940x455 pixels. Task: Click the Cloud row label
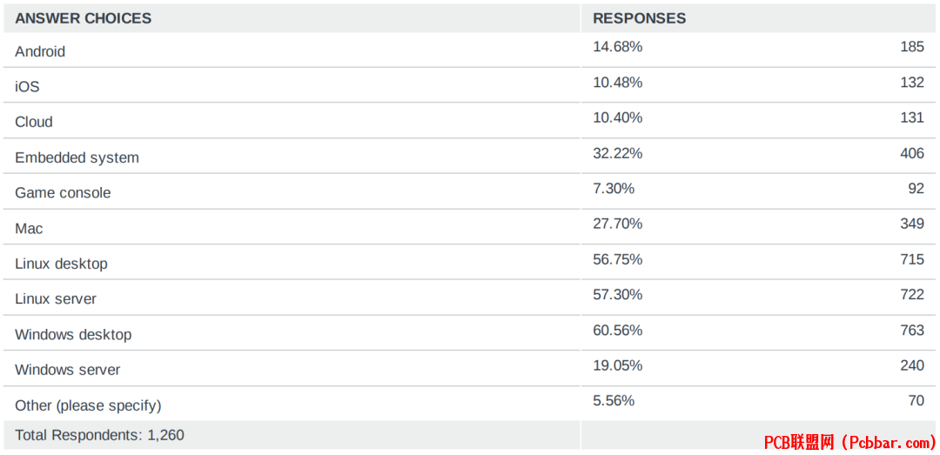coord(34,123)
